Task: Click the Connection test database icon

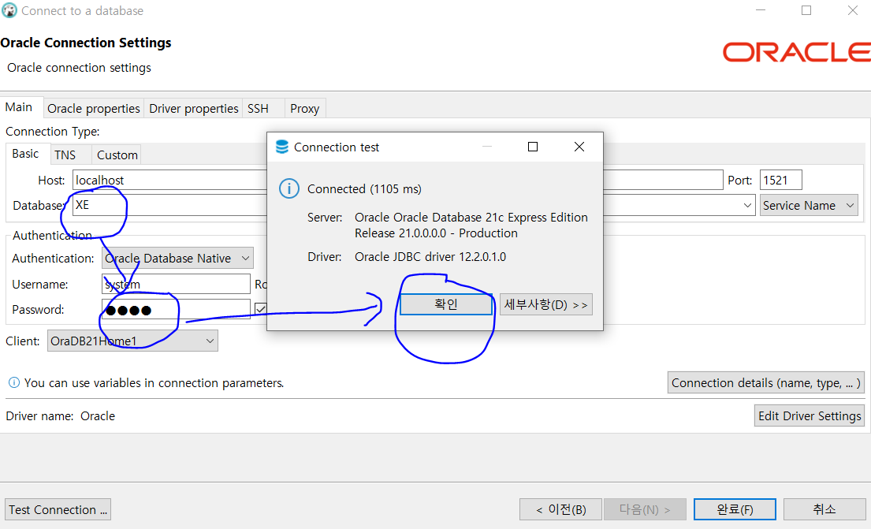Action: (282, 147)
